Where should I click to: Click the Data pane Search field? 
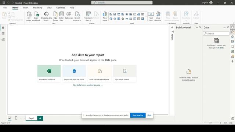point(216,33)
